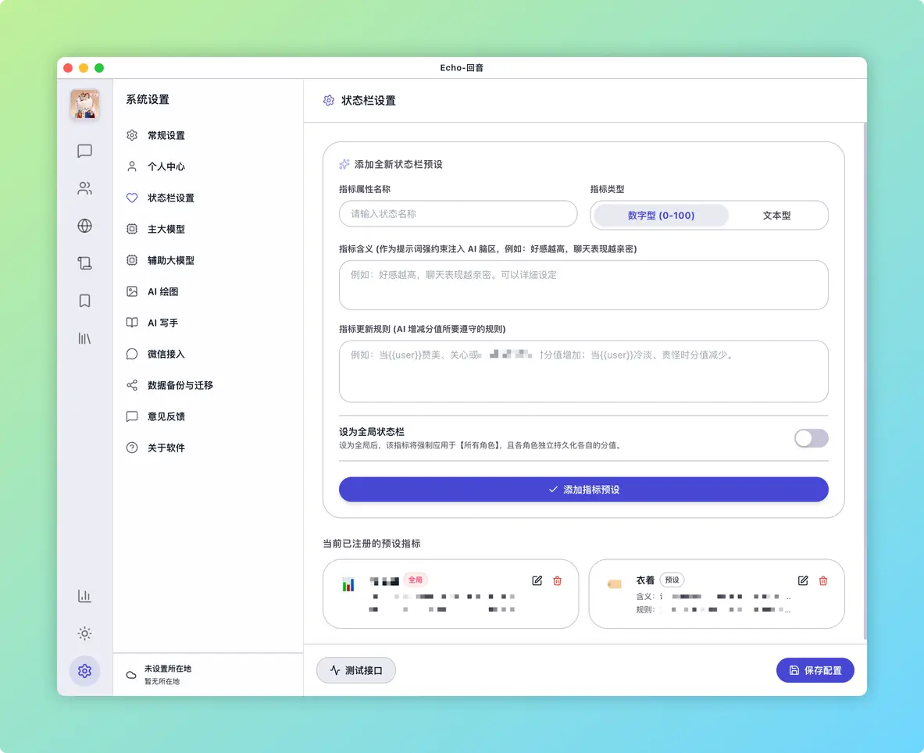The height and width of the screenshot is (753, 924).
Task: Click the 当前已注册的预设指标 heading
Action: (x=371, y=543)
